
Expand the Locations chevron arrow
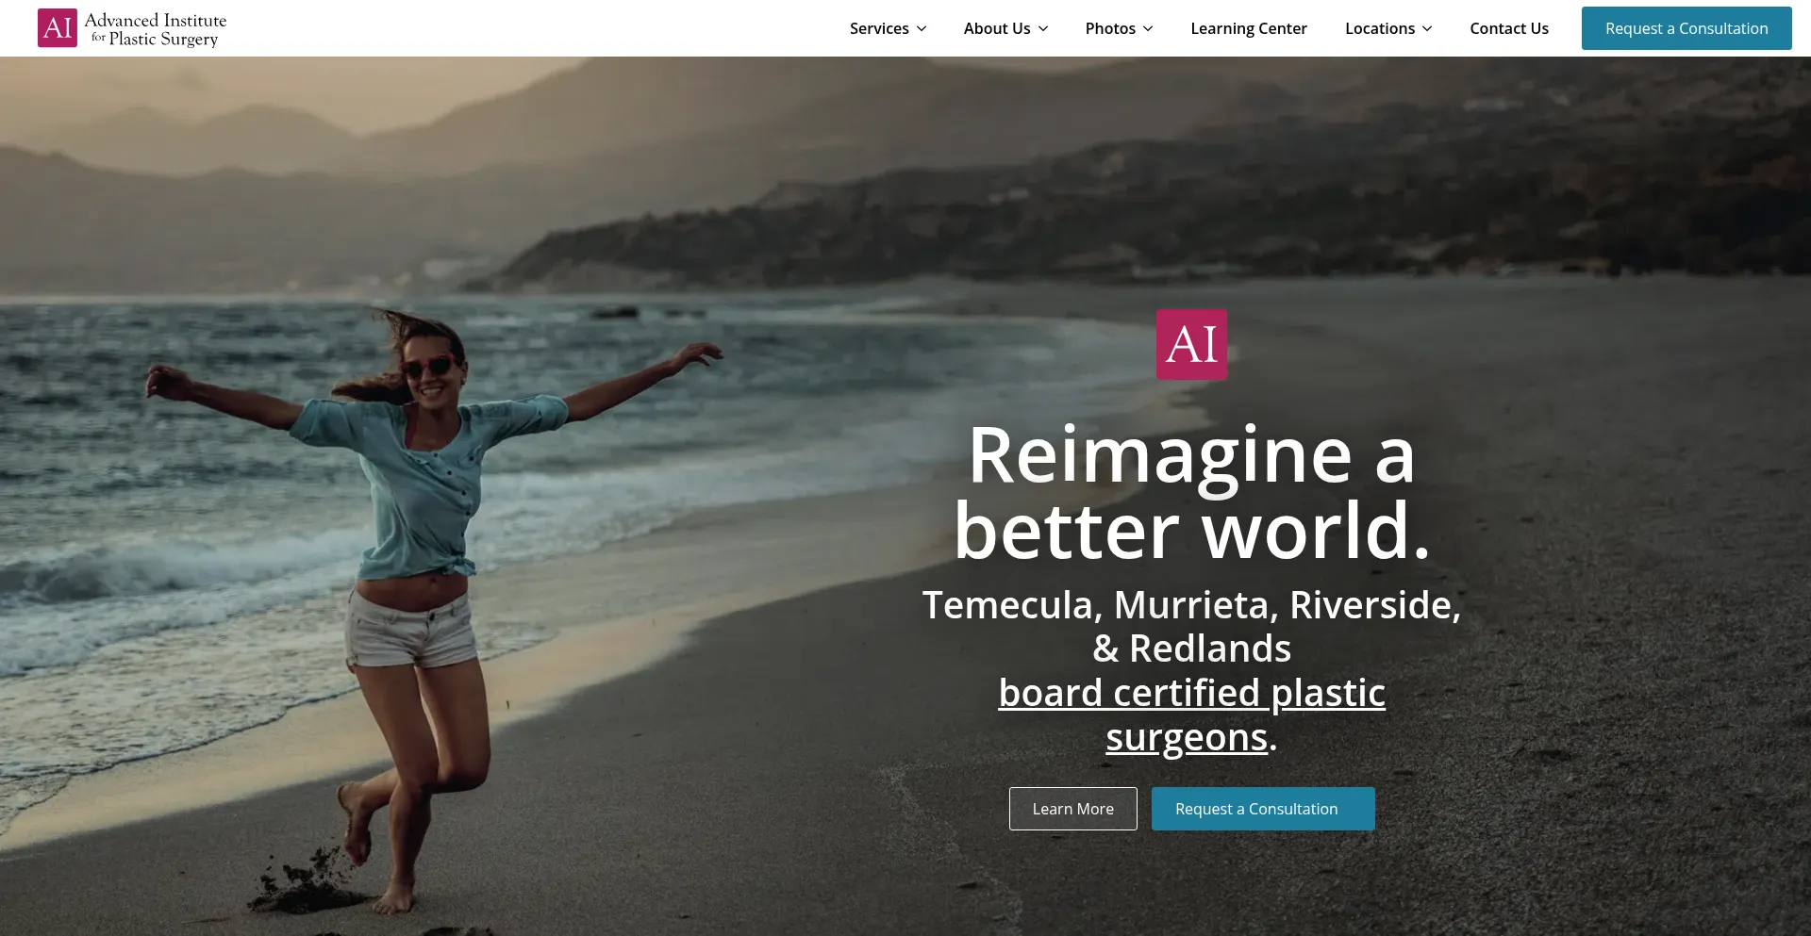[x=1427, y=29]
